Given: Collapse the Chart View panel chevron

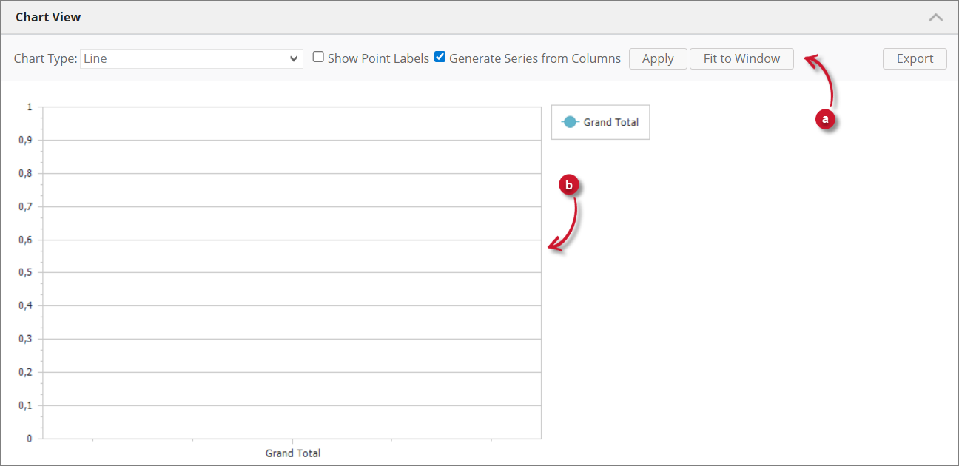Looking at the screenshot, I should [935, 17].
